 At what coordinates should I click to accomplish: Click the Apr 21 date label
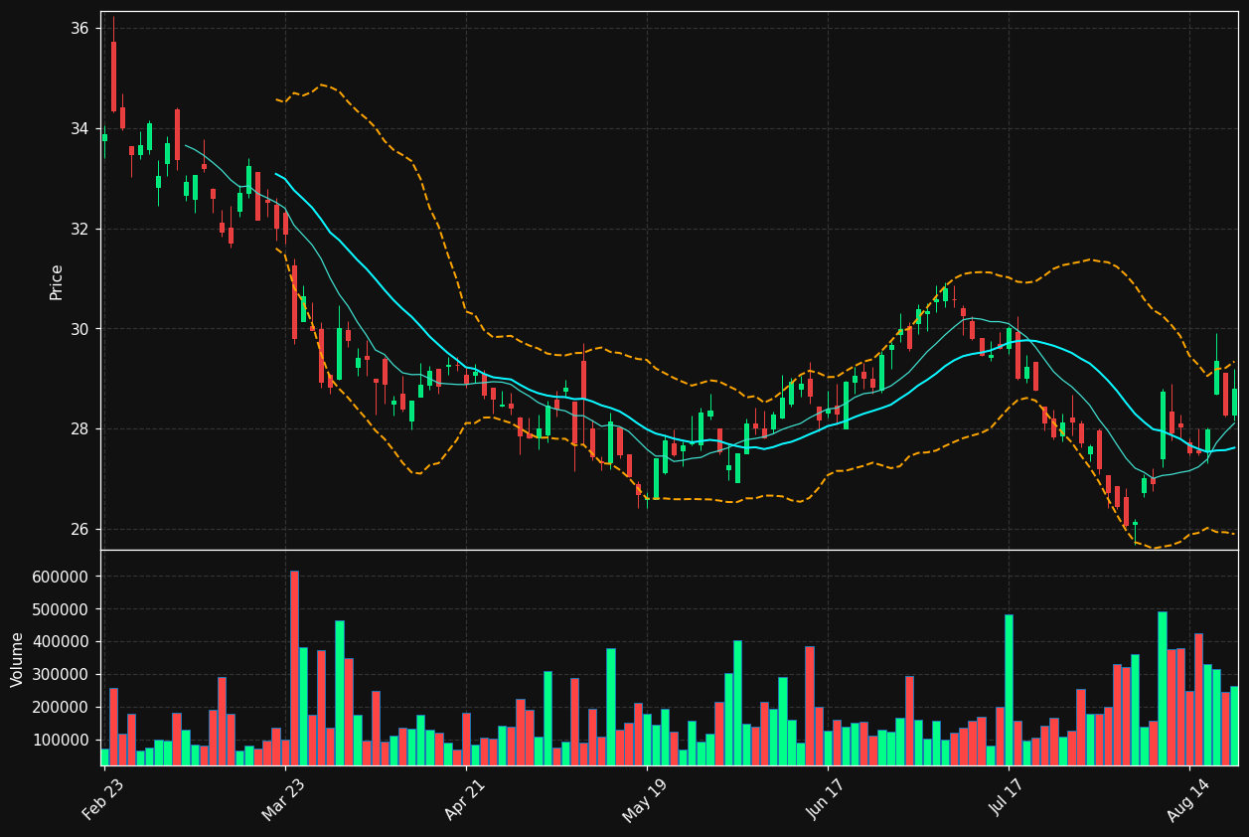pos(465,799)
